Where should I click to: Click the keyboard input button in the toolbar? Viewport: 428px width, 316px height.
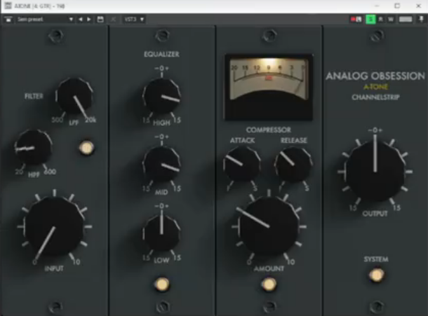point(406,20)
